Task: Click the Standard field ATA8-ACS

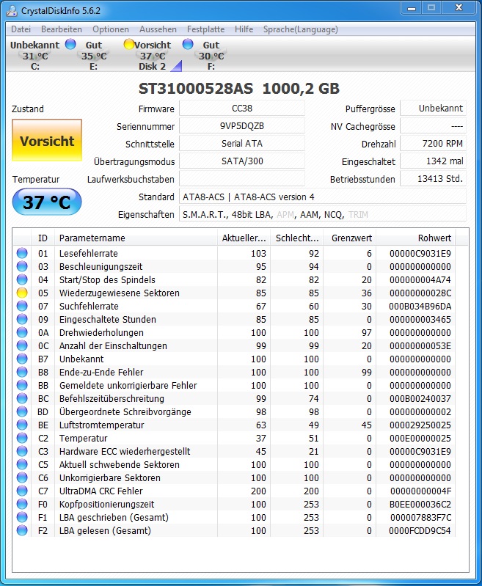Action: (x=323, y=197)
